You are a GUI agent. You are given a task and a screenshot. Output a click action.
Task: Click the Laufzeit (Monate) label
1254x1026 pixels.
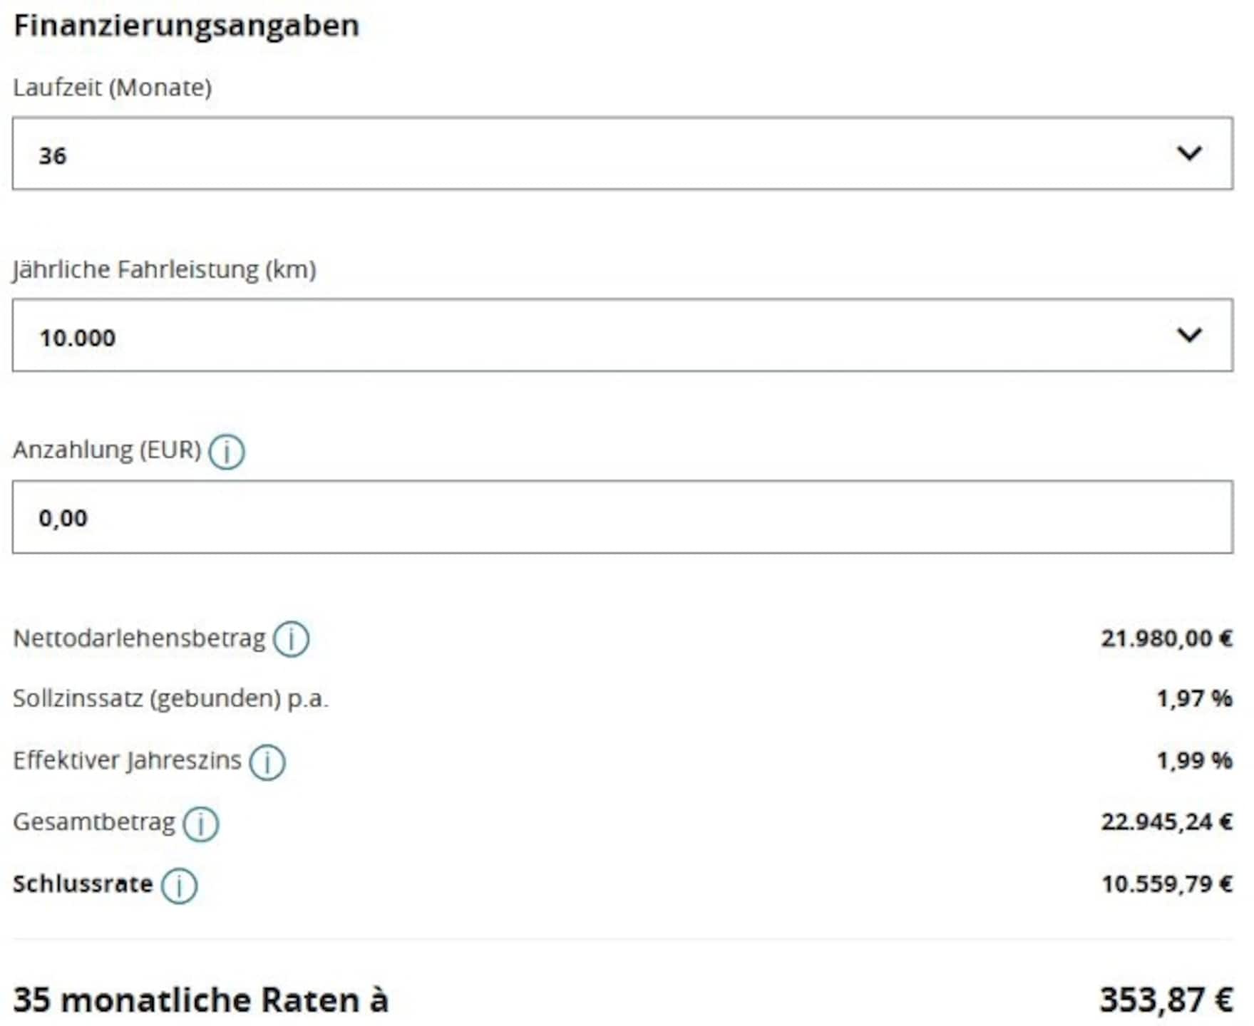113,88
